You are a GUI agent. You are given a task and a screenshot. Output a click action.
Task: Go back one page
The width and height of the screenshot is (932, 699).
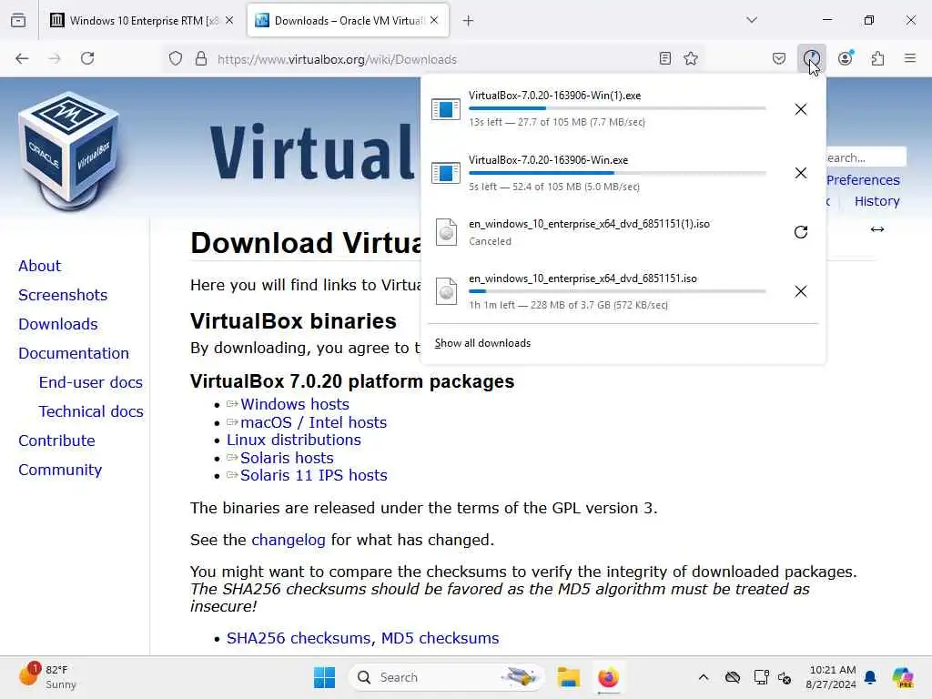22,58
